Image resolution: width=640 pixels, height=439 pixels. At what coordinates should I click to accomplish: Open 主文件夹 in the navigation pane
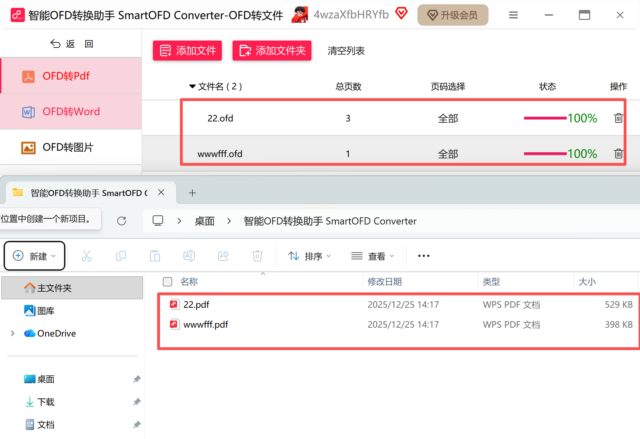72,288
